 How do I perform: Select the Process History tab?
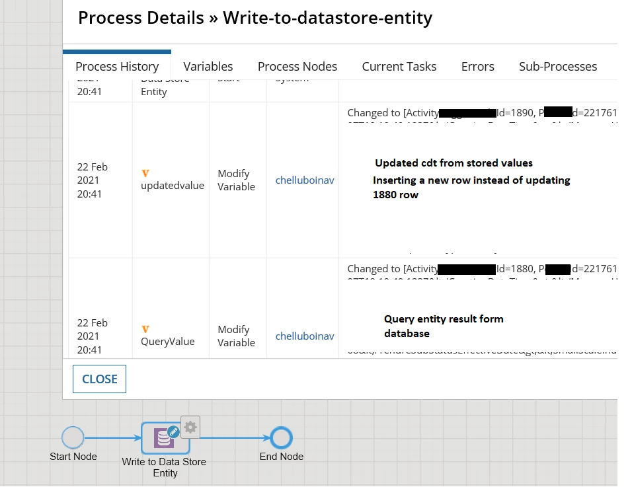117,66
